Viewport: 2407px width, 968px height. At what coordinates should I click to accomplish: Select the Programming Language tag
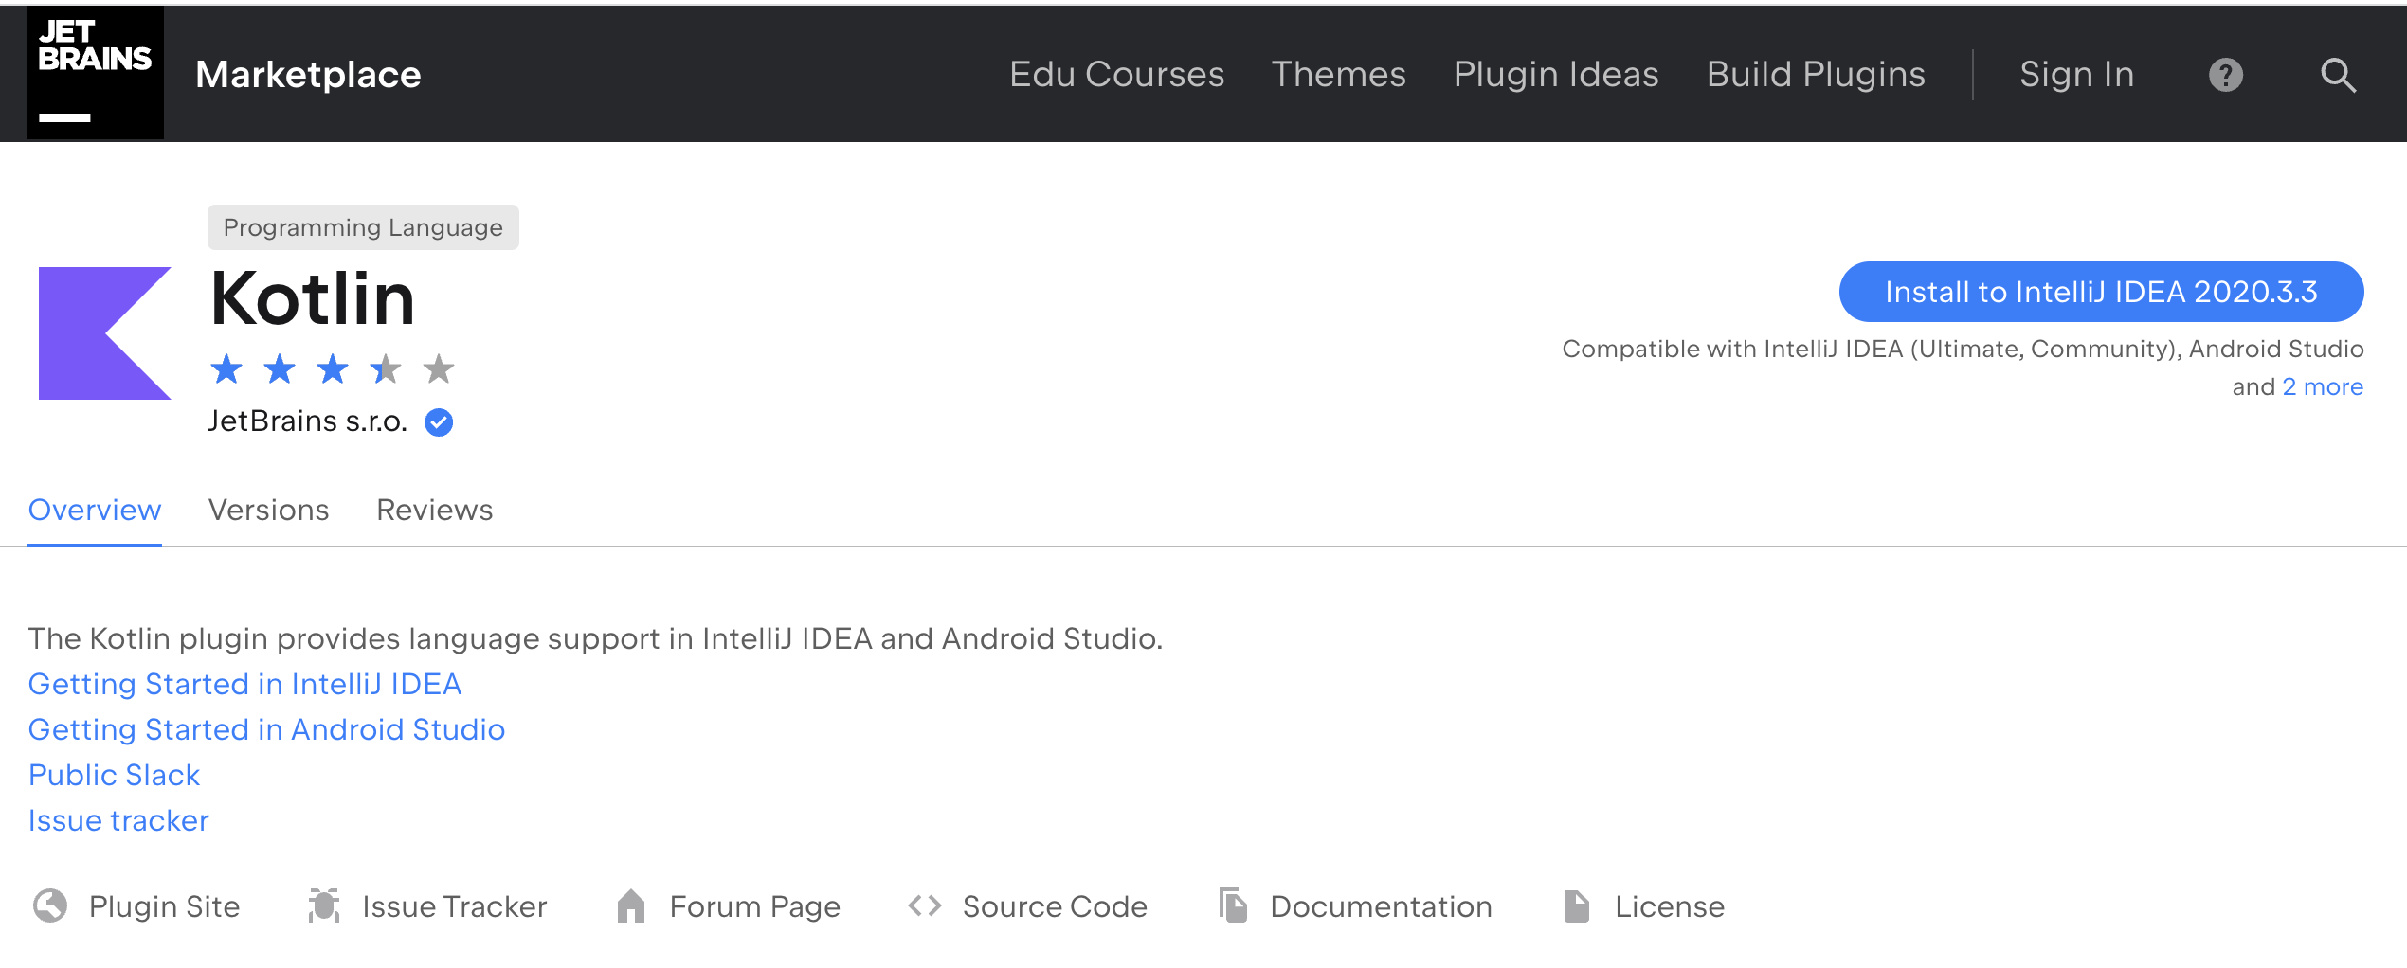coord(363,227)
